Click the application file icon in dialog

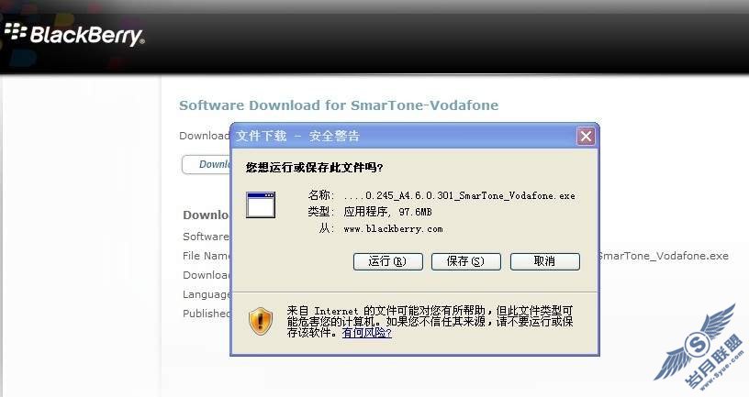pos(261,204)
